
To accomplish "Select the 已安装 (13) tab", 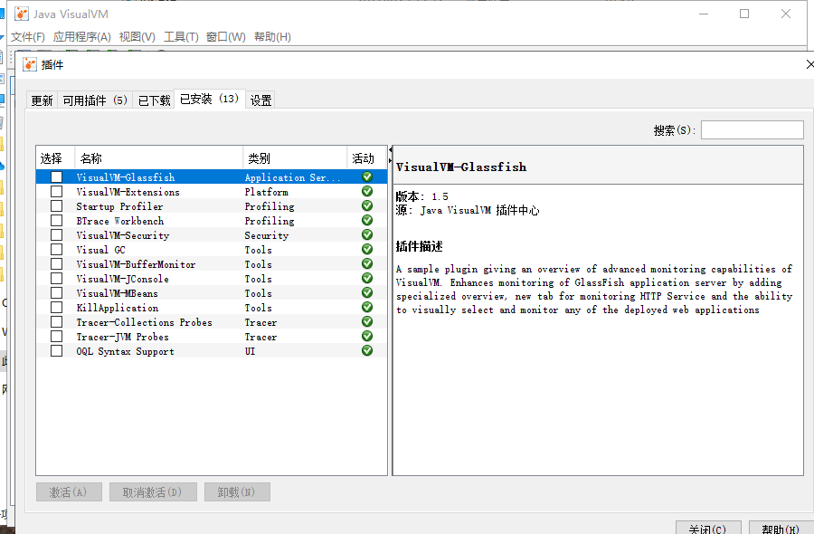I will pos(209,99).
